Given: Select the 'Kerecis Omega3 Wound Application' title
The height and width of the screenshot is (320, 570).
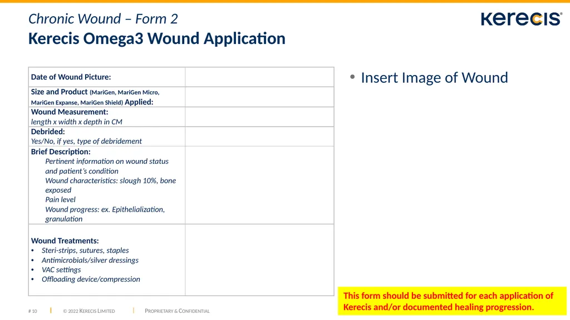Looking at the screenshot, I should coord(156,38).
